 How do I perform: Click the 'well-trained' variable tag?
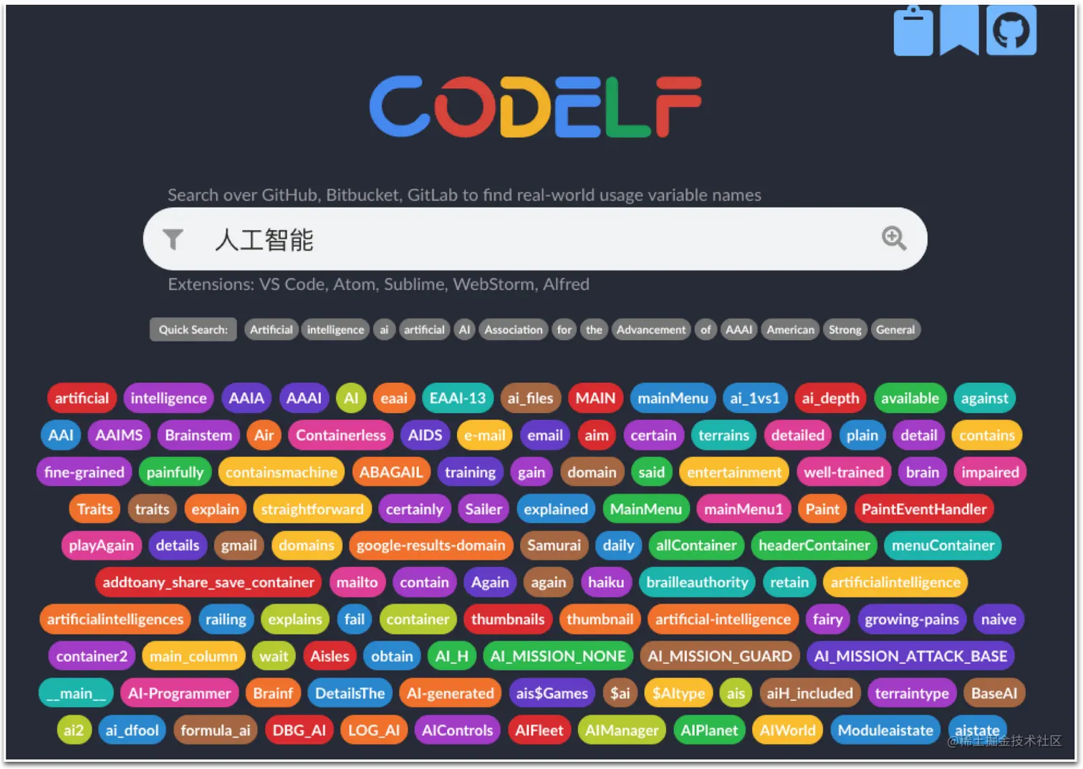[844, 473]
